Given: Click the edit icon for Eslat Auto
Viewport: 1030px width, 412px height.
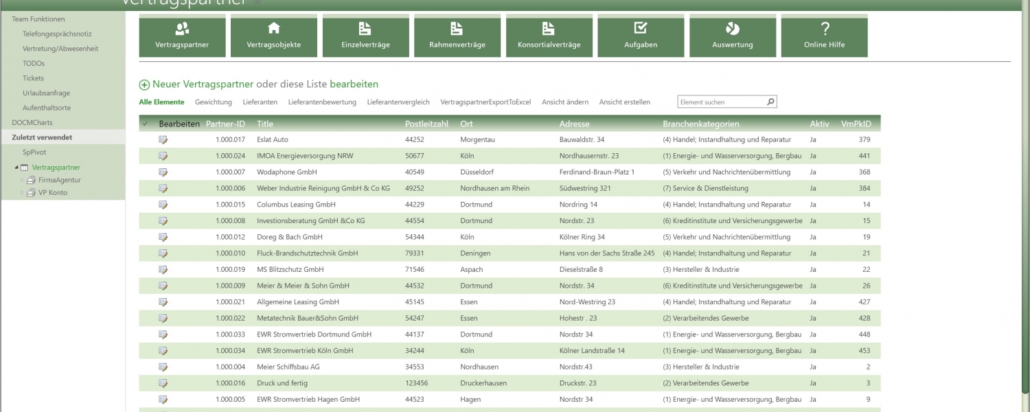Looking at the screenshot, I should click(163, 139).
